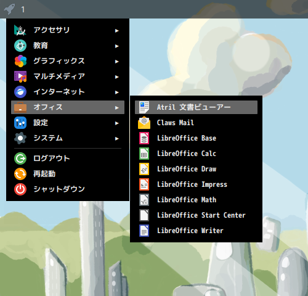
Task: Click the LibreOffice Base database icon
Action: (x=144, y=138)
